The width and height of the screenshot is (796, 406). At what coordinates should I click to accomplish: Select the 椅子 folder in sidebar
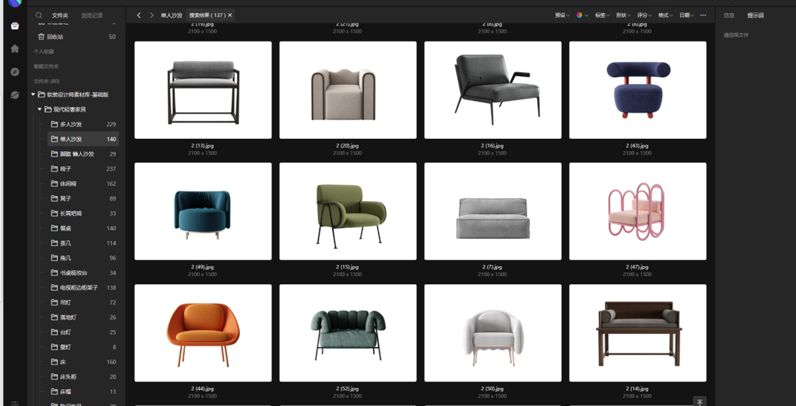tap(65, 169)
